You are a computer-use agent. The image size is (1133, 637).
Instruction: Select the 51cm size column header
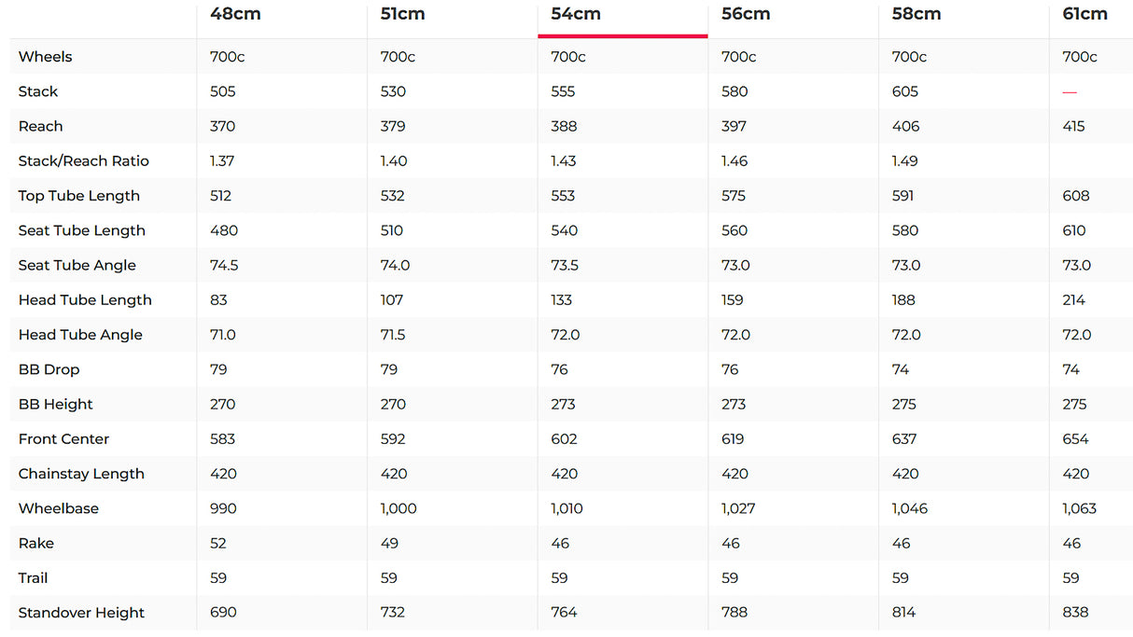point(403,14)
